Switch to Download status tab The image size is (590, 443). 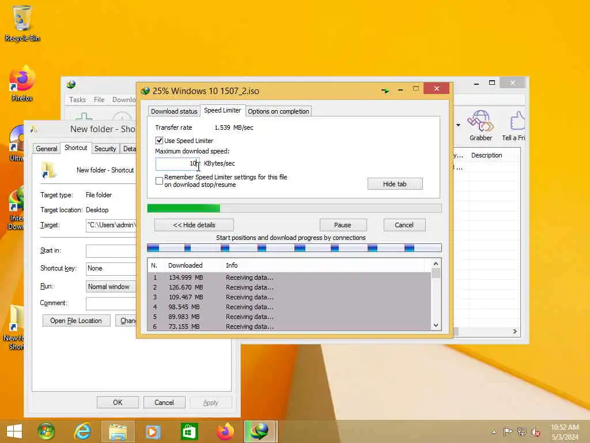tap(174, 111)
